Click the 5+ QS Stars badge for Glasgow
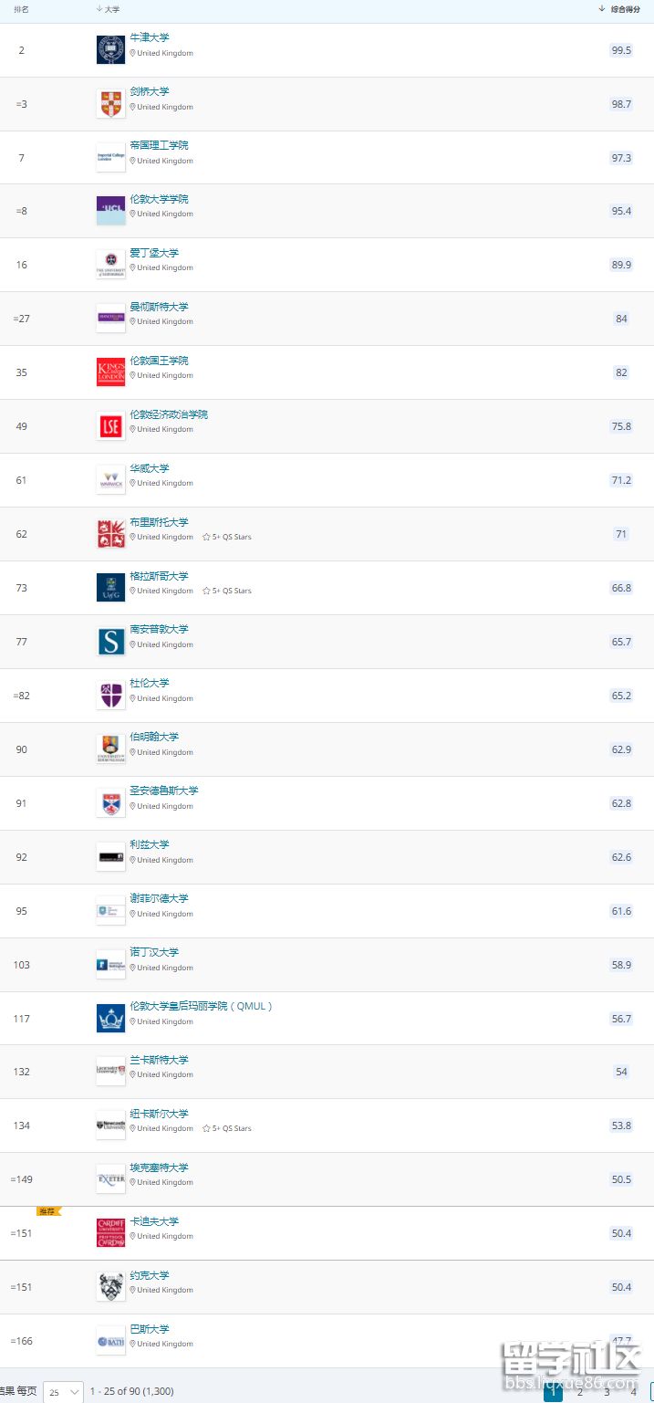 coord(227,591)
